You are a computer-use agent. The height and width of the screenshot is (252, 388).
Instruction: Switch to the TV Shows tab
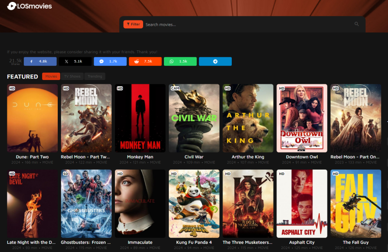72,77
